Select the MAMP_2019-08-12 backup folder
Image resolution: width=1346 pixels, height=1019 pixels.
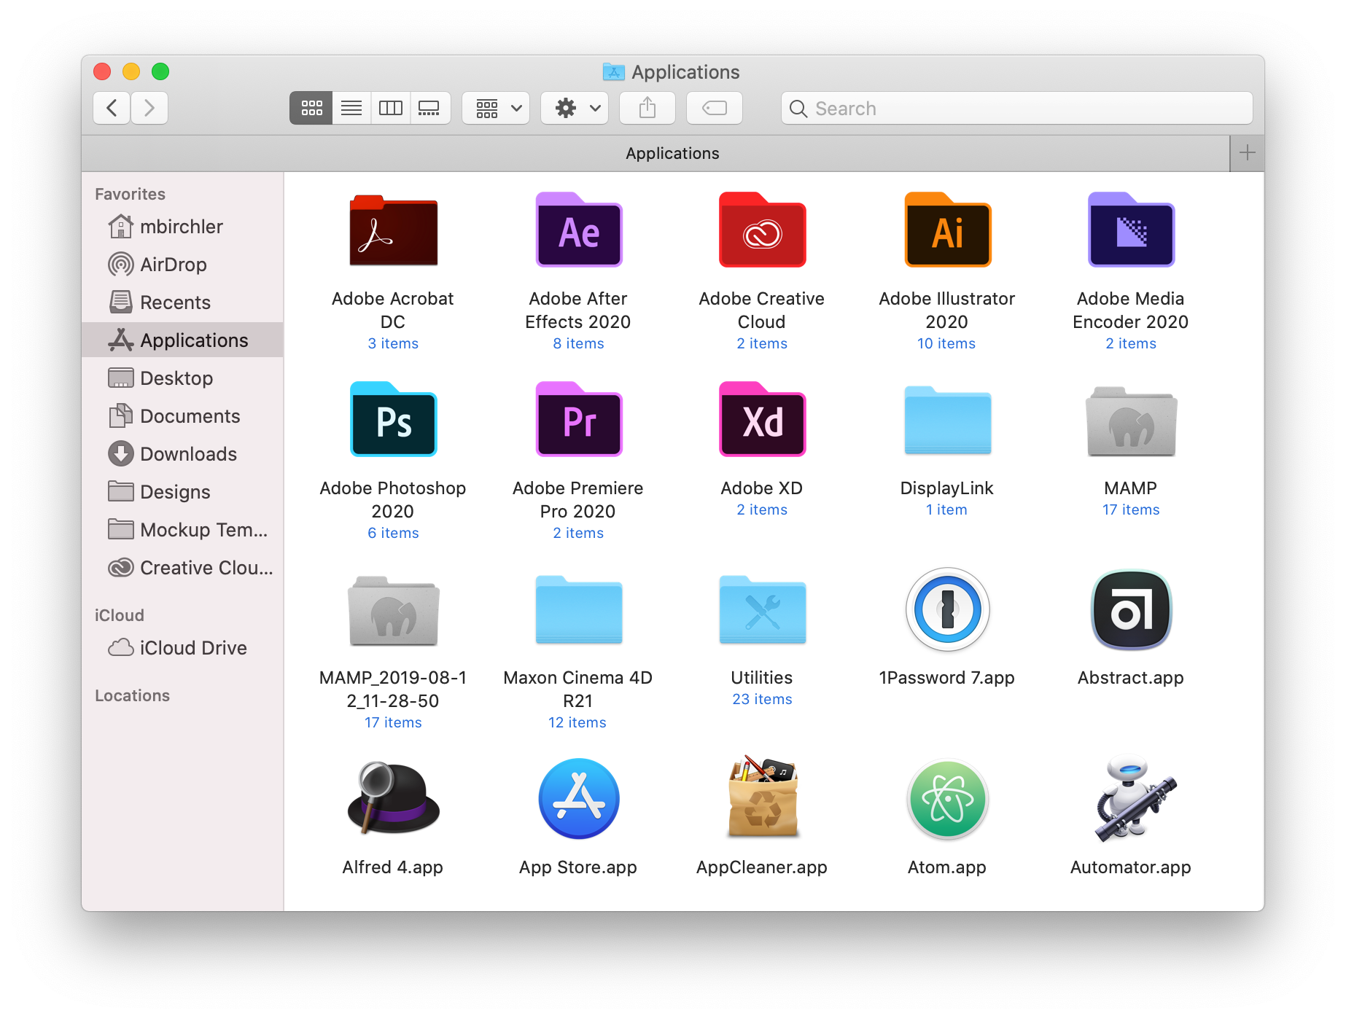tap(394, 611)
